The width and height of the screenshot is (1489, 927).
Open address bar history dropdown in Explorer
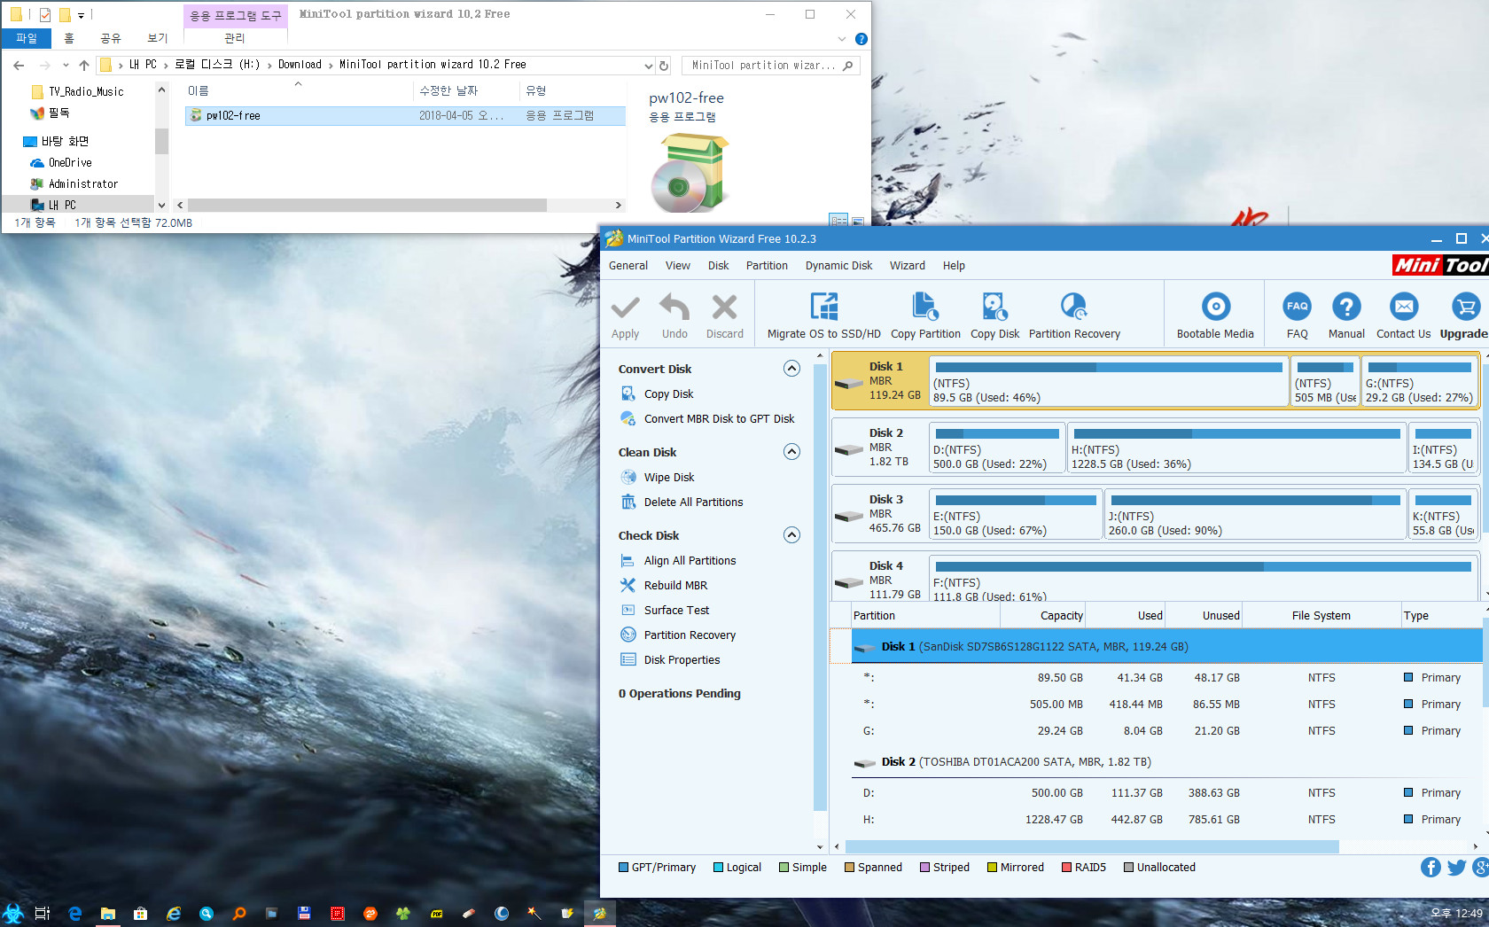(x=648, y=66)
